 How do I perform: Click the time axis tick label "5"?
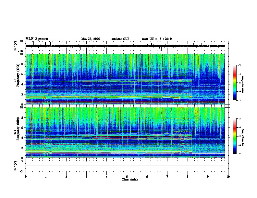point(127,177)
